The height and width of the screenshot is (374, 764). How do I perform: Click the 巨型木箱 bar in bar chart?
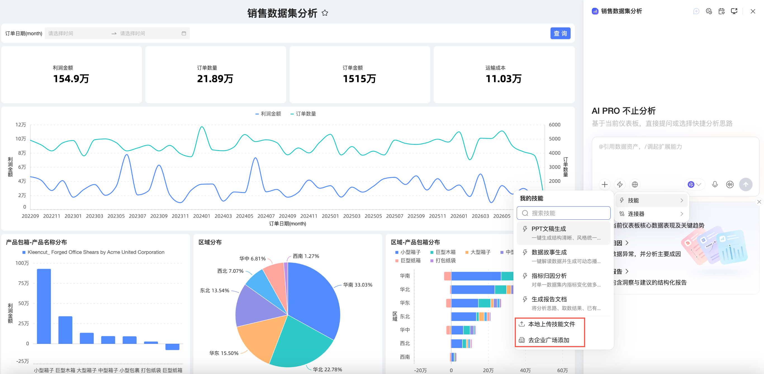(65, 330)
